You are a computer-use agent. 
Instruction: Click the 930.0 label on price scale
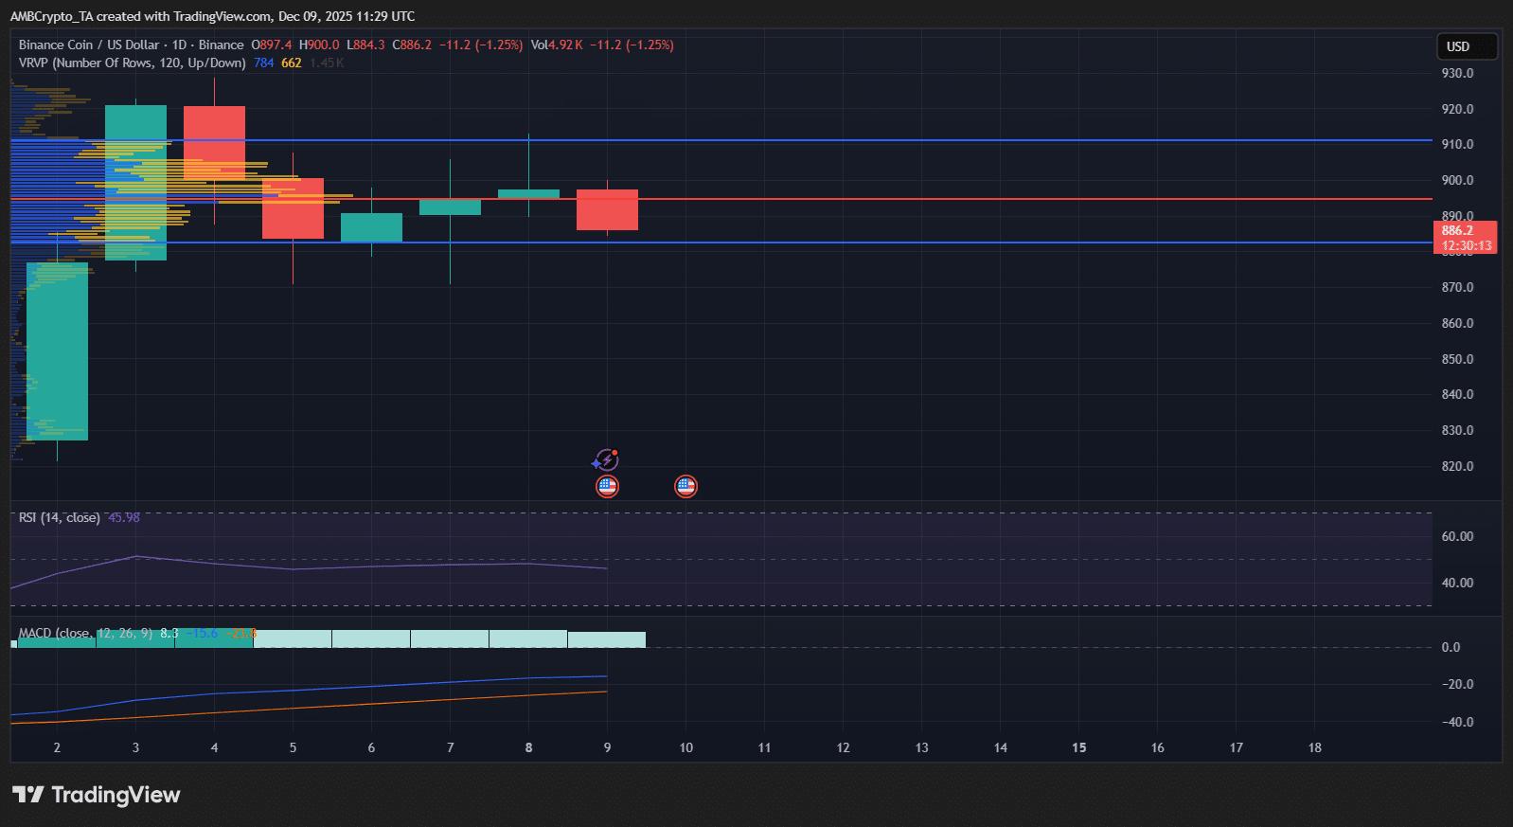click(1457, 73)
